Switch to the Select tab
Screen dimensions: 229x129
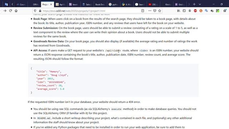tap(87, 5)
